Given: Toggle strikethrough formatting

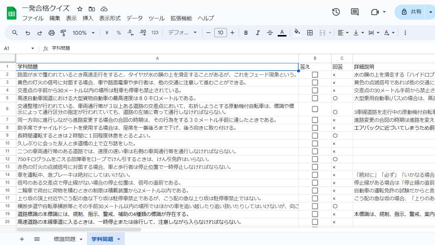Looking at the screenshot, I should (270, 33).
